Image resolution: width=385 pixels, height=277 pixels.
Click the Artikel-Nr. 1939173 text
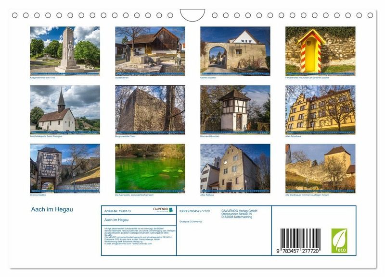[x=117, y=211]
